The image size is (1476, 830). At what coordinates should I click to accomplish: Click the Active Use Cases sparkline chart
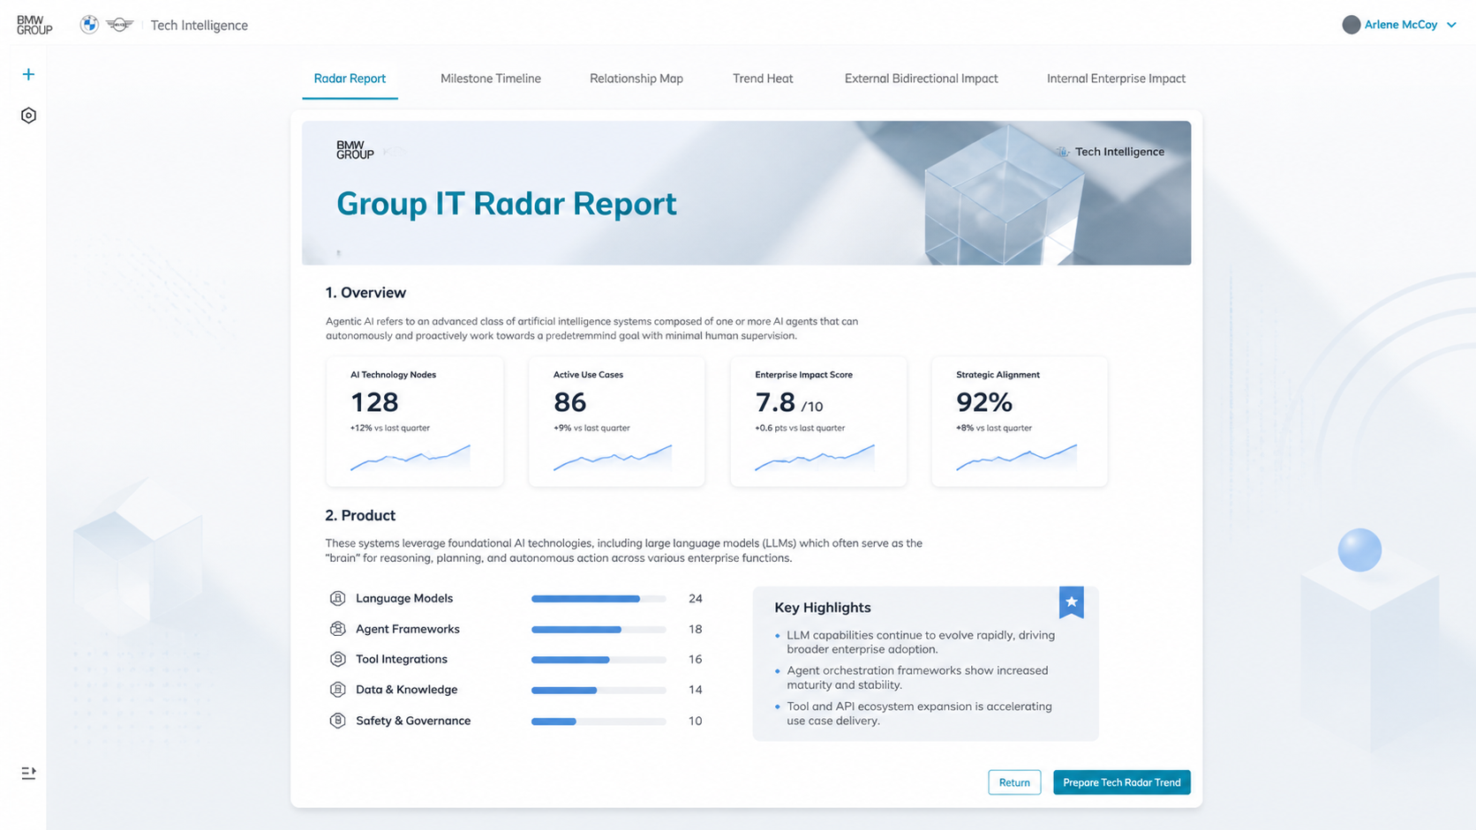[613, 458]
